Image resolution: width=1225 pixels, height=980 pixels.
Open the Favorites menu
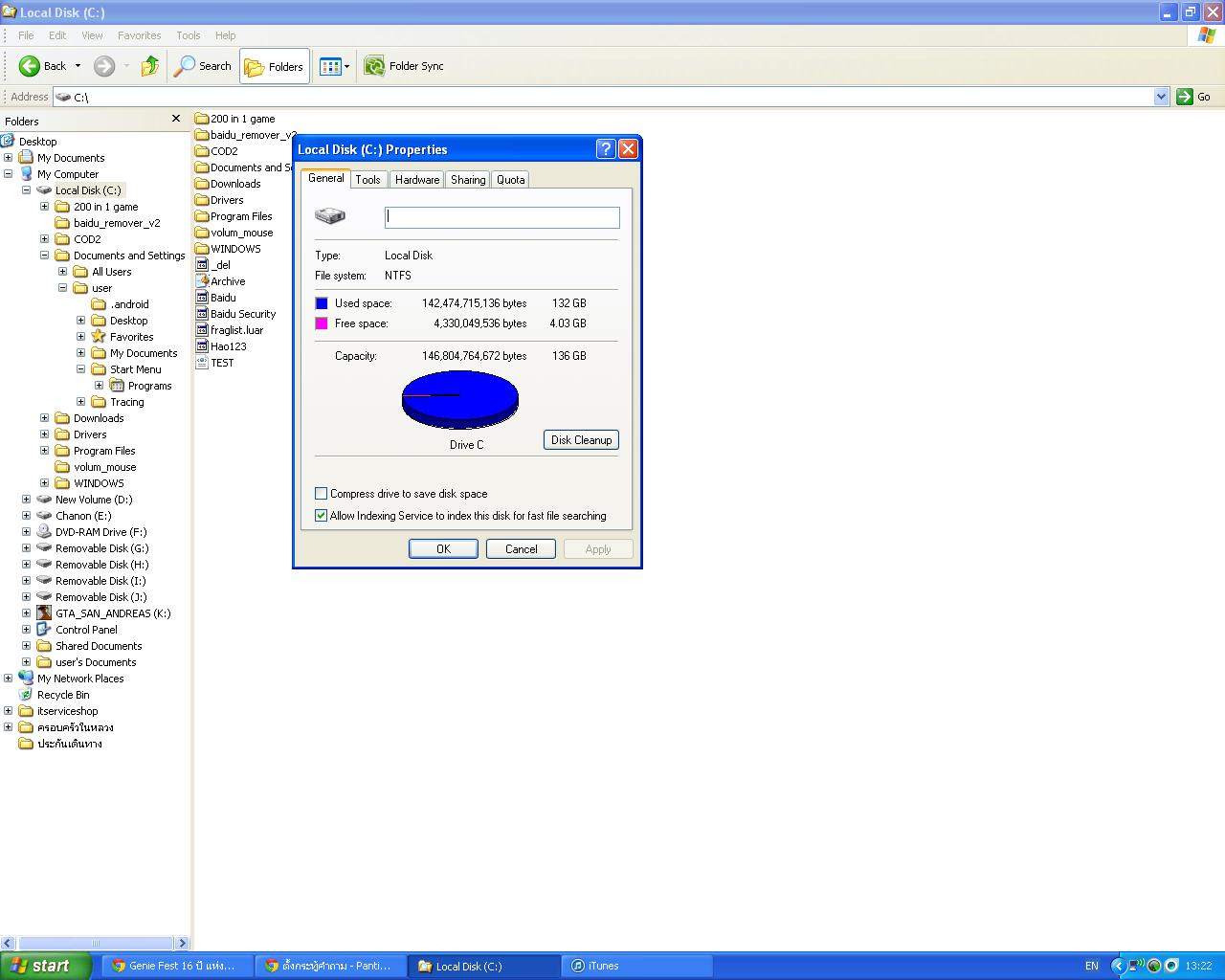tap(140, 35)
